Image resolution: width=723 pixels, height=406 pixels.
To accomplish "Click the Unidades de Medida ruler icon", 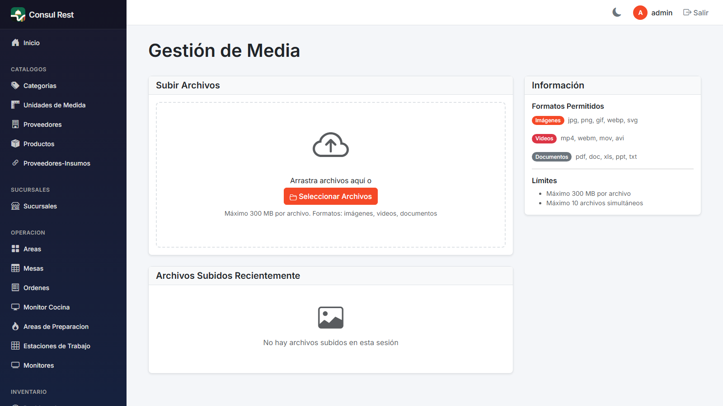I will [x=15, y=105].
